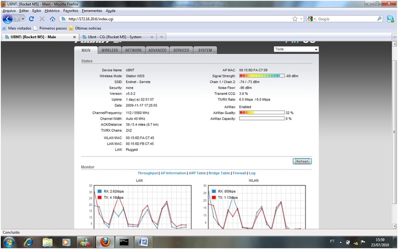Open the AP Information link
Viewport: 398px width, 249px height.
pos(173,173)
